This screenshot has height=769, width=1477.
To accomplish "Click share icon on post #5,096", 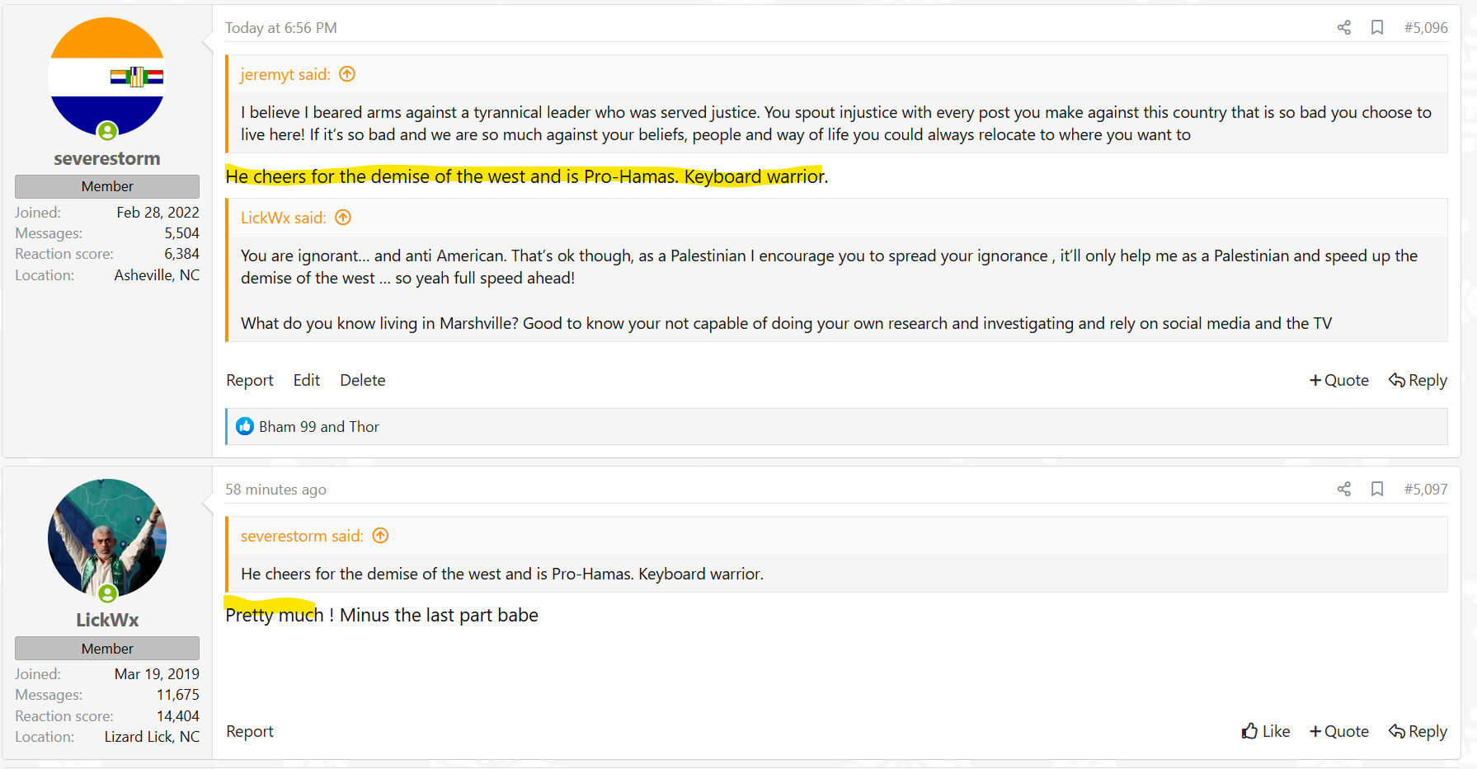I will [x=1343, y=28].
